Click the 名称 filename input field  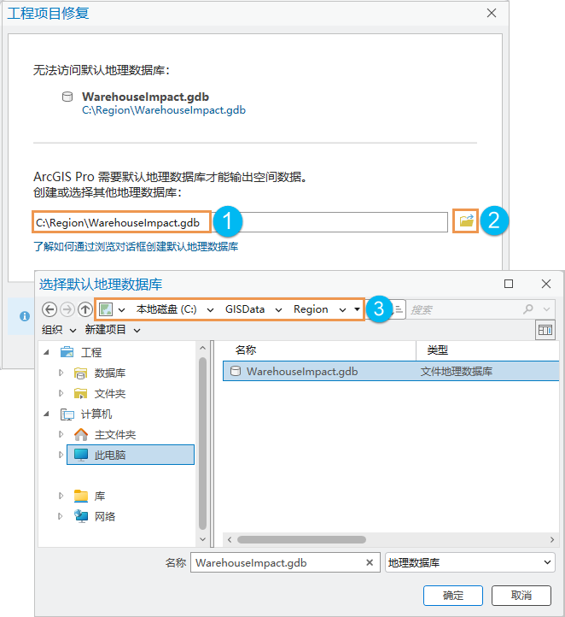coord(285,562)
